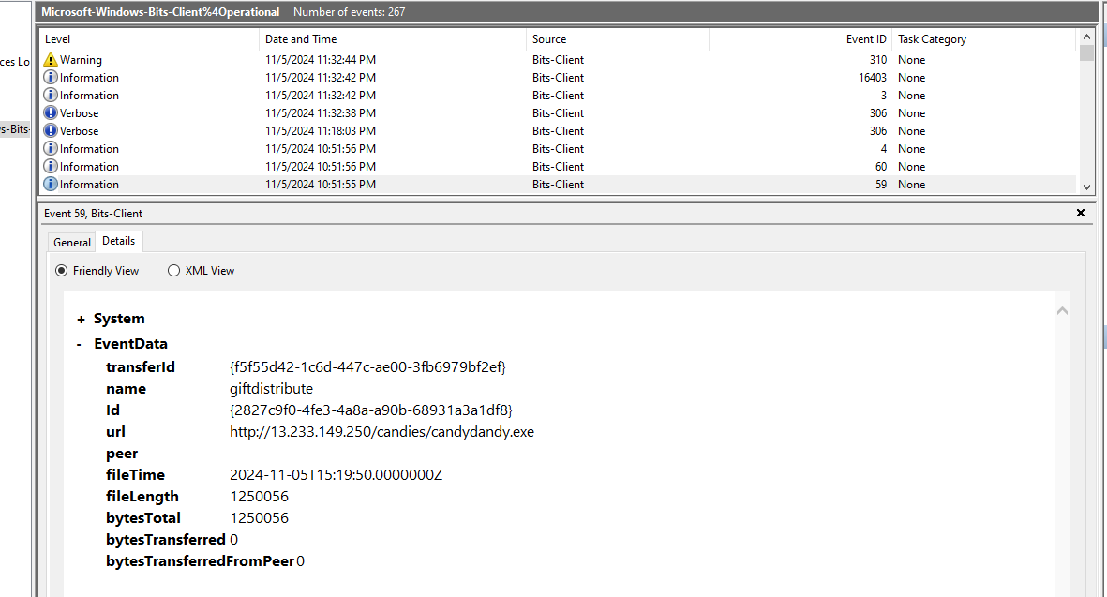Collapse the EventData node
The width and height of the screenshot is (1107, 597).
point(80,344)
